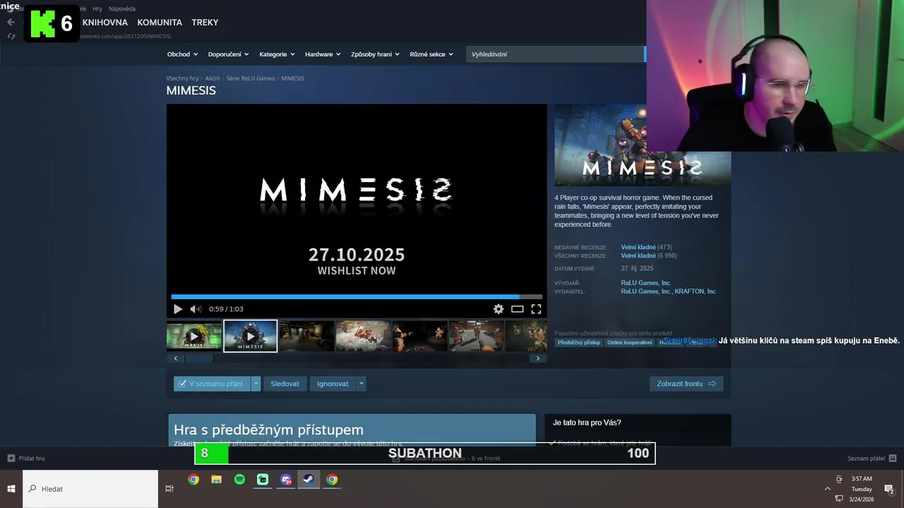Screen dimensions: 904x508
Task: Open Discord with 9+ badge from taskbar
Action: click(286, 480)
